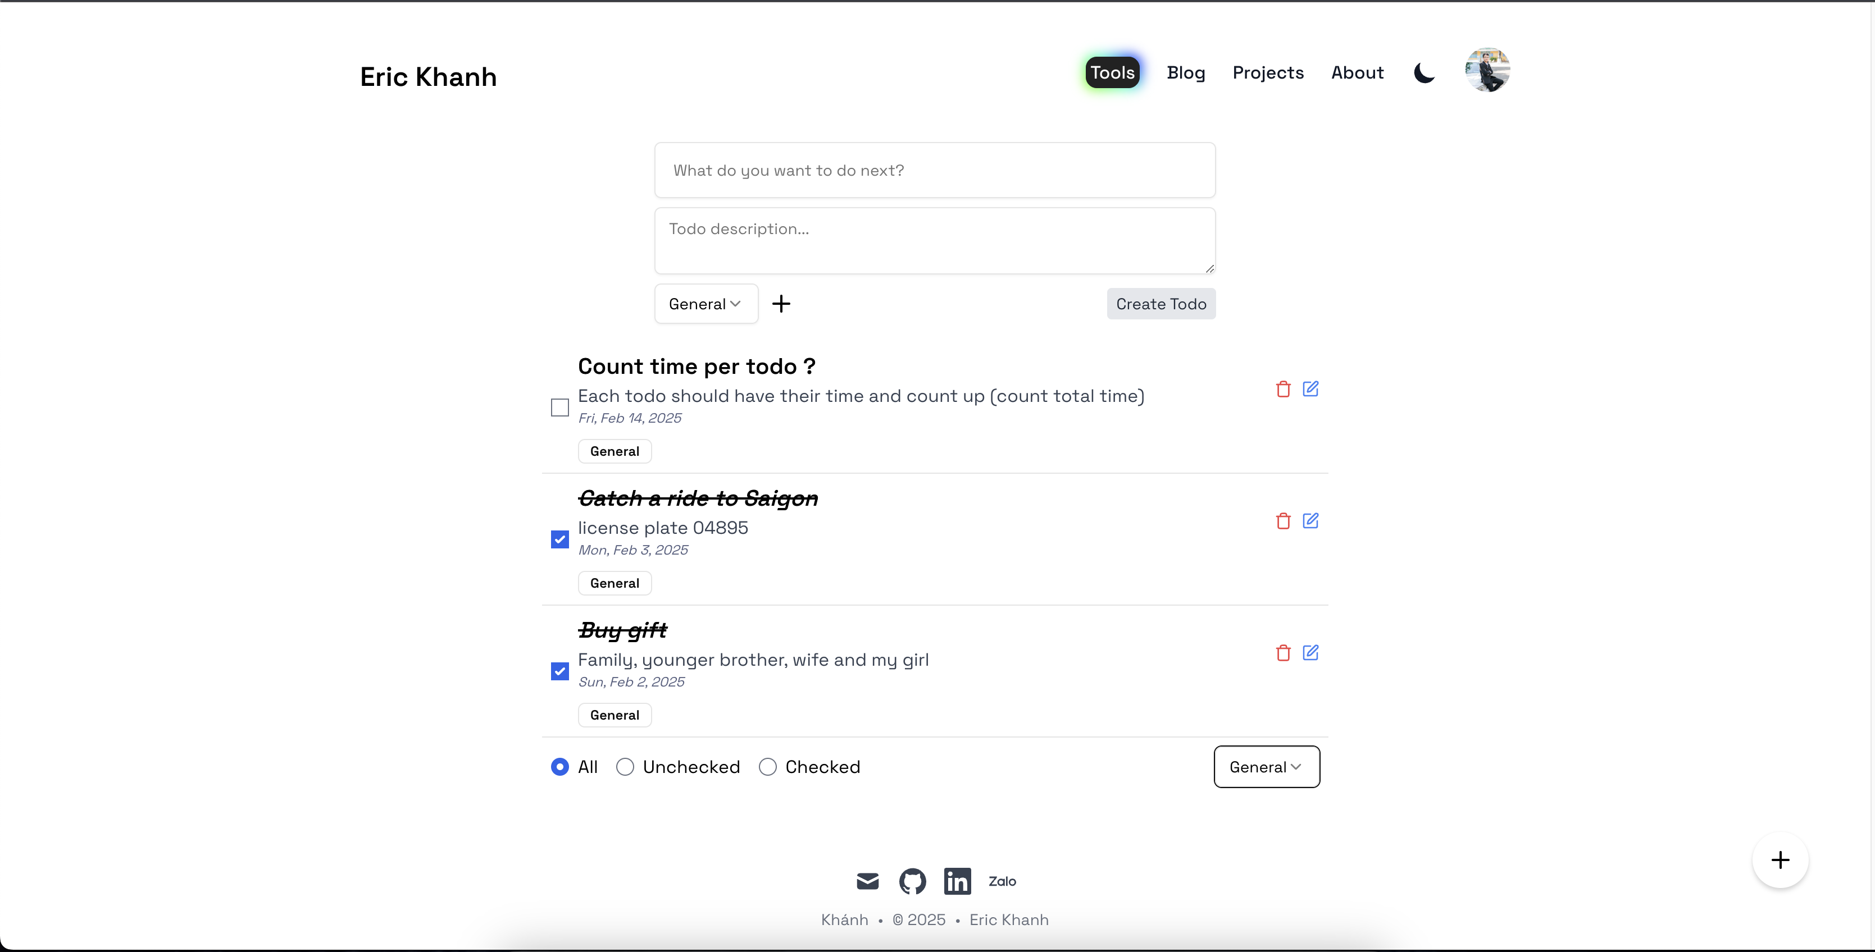
Task: Open the LinkedIn icon in footer
Action: (957, 881)
